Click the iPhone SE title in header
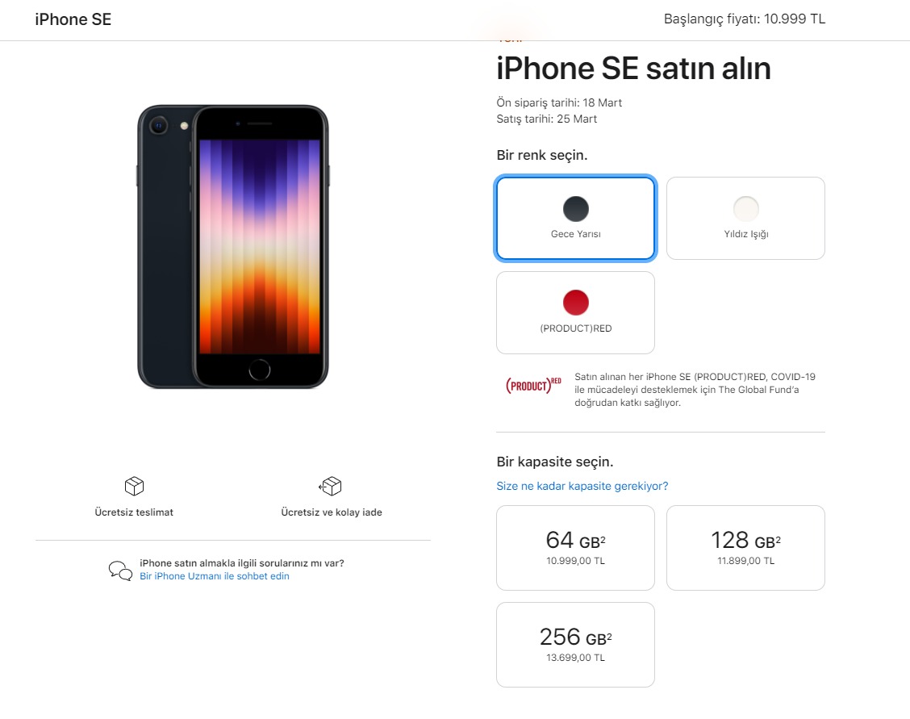The image size is (910, 719). (x=73, y=19)
